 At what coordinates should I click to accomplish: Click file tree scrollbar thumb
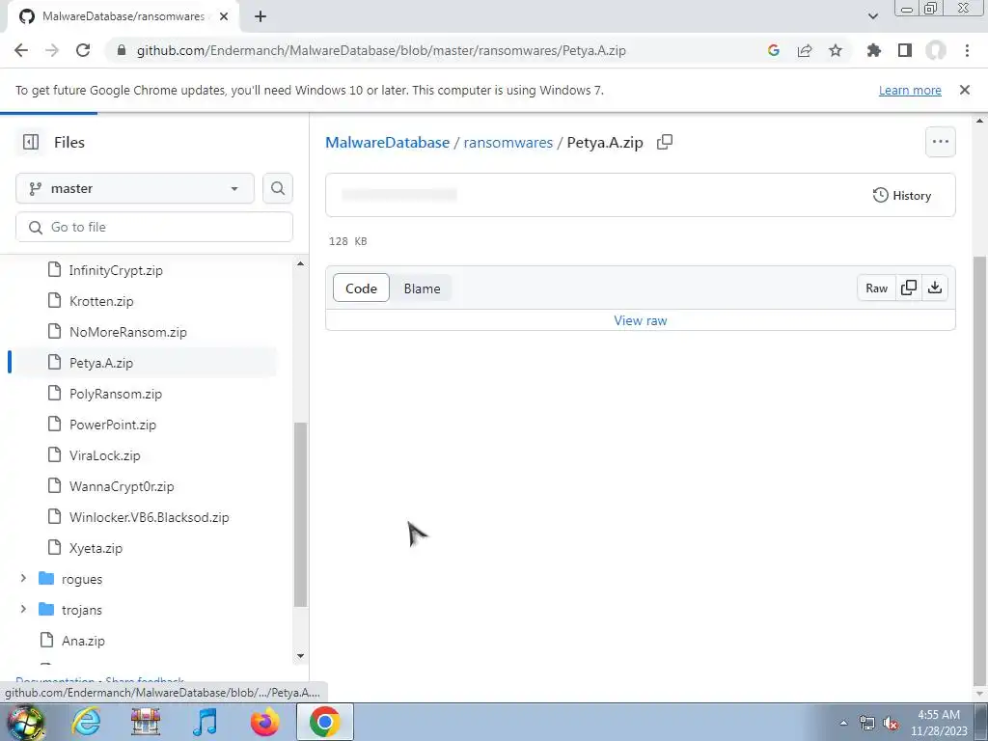pos(301,514)
